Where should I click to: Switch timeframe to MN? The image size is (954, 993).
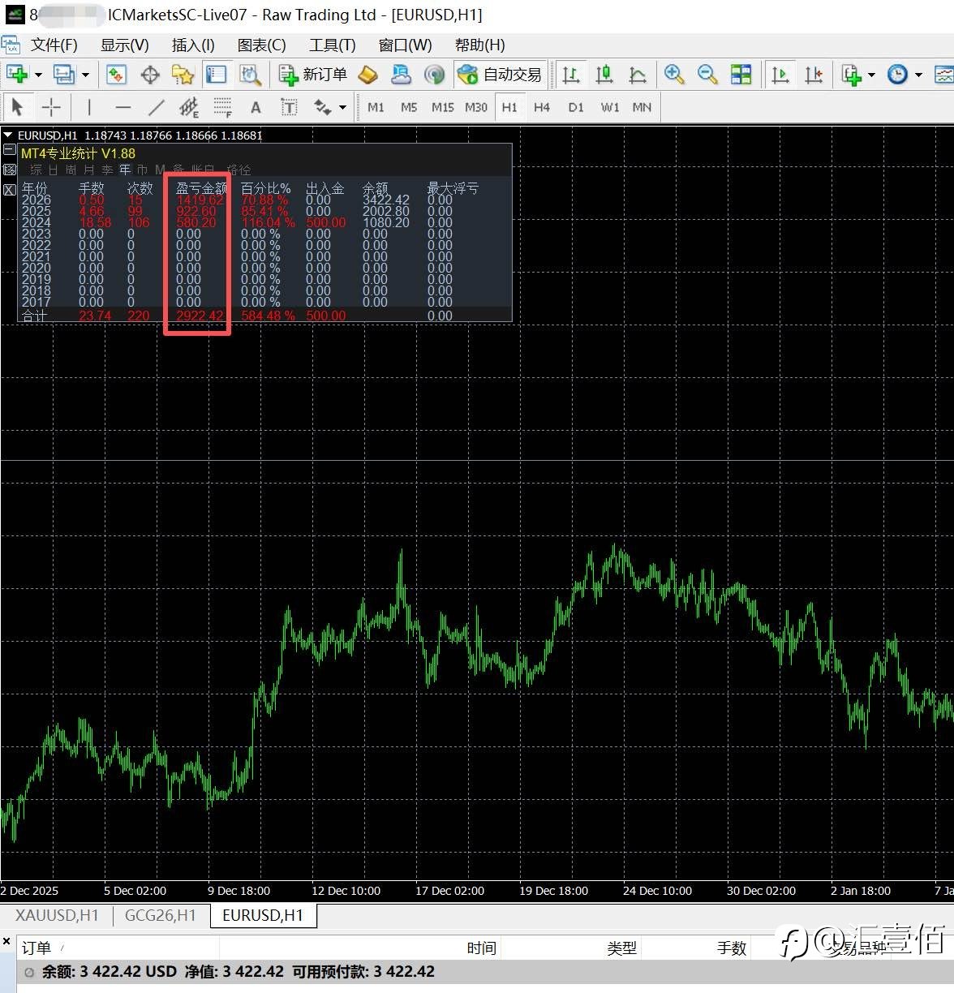(642, 107)
